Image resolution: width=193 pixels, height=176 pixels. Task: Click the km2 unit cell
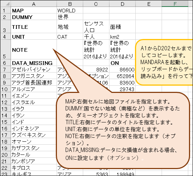point(122,36)
